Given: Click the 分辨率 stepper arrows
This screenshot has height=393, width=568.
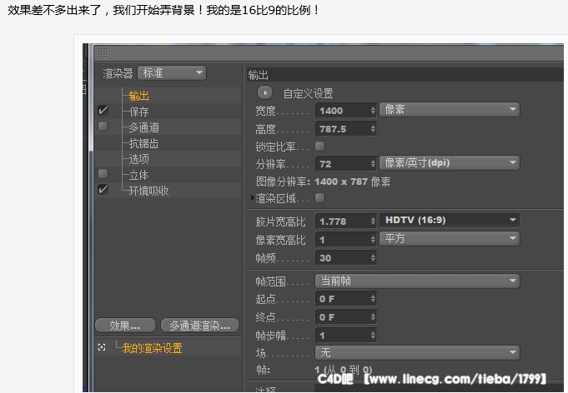Looking at the screenshot, I should point(373,164).
